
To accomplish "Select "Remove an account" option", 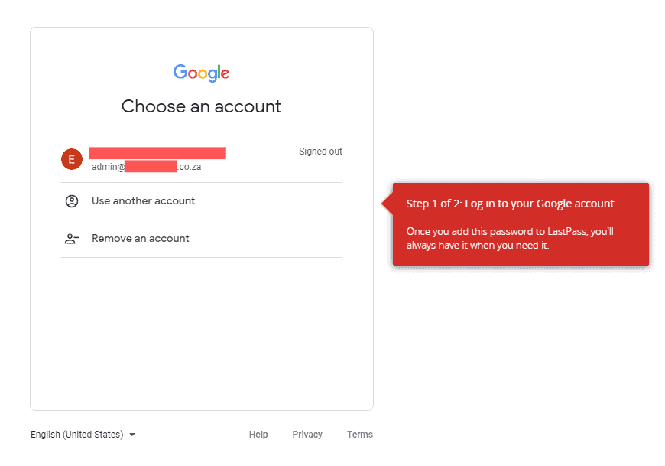I will pos(141,239).
